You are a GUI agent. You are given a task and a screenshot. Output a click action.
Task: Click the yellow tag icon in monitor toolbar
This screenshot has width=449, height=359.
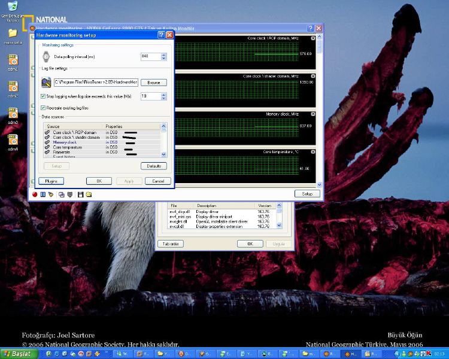coord(51,194)
